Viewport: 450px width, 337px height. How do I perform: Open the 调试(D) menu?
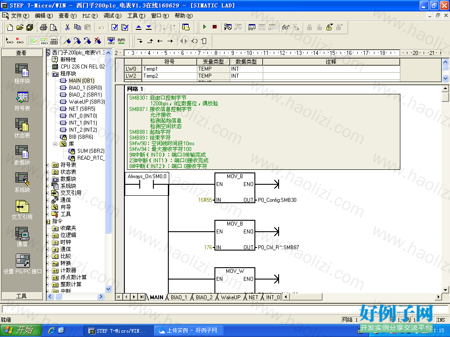point(112,16)
